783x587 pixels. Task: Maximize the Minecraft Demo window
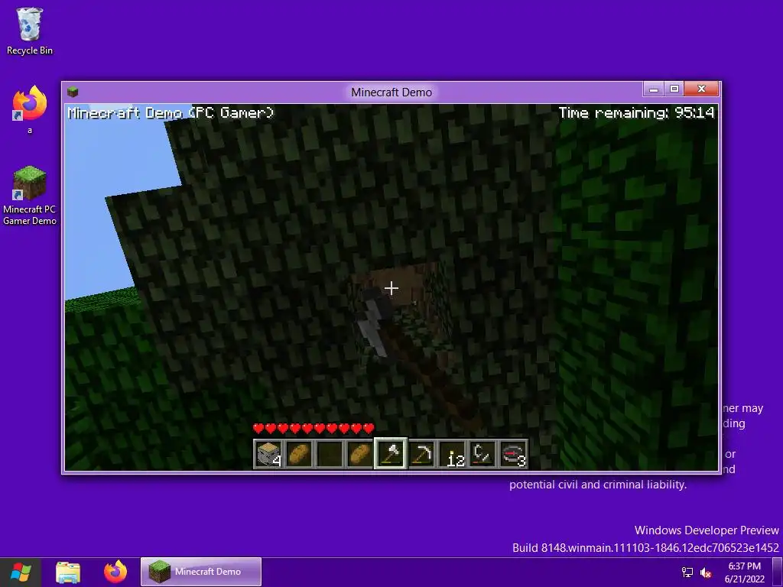(x=674, y=89)
